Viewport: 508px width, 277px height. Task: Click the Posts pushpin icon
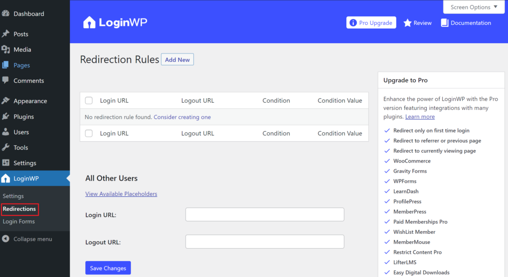click(x=5, y=34)
